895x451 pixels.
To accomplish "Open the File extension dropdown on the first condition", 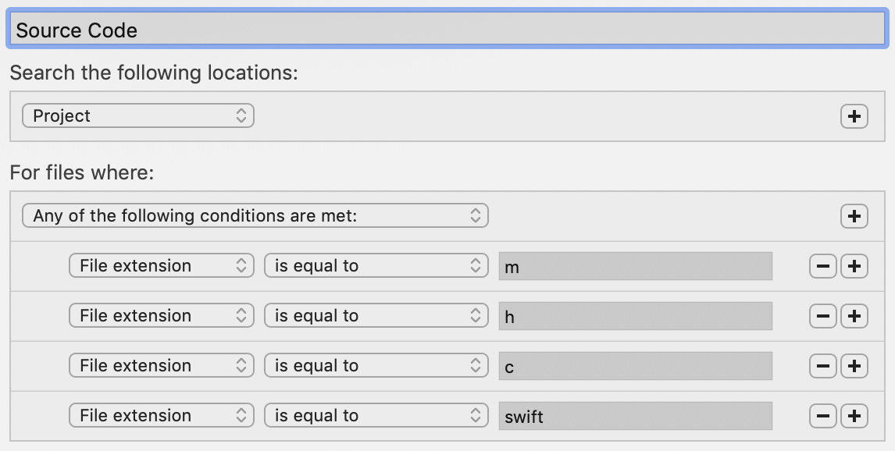I will tap(161, 265).
